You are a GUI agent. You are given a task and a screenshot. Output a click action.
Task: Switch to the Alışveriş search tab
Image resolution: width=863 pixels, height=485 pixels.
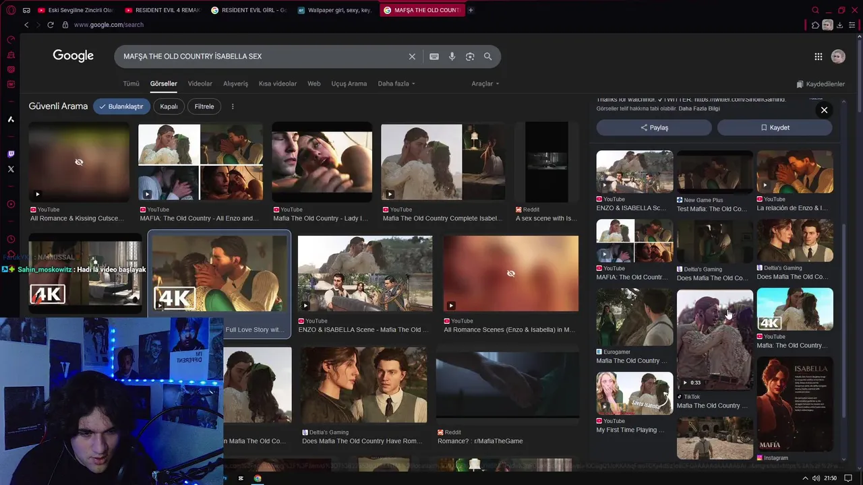(x=235, y=84)
